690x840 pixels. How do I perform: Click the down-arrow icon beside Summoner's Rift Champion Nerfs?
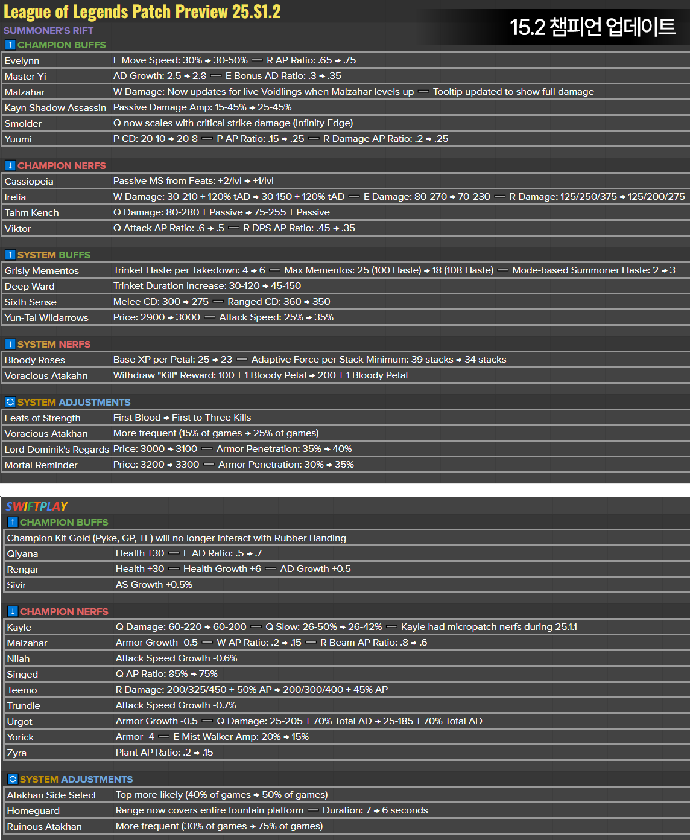click(x=10, y=165)
